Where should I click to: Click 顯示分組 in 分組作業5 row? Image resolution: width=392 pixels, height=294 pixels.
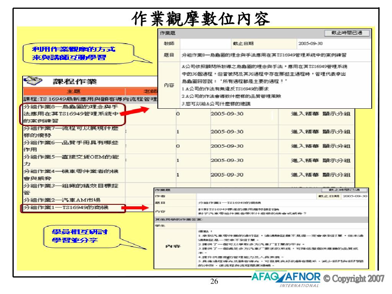pyautogui.click(x=336, y=160)
